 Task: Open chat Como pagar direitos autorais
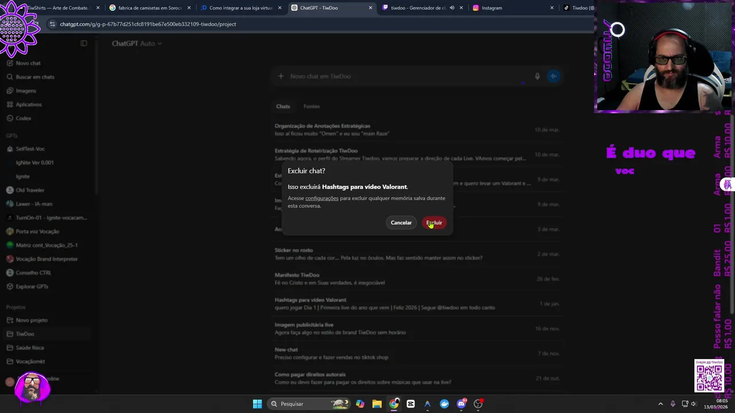[417, 378]
